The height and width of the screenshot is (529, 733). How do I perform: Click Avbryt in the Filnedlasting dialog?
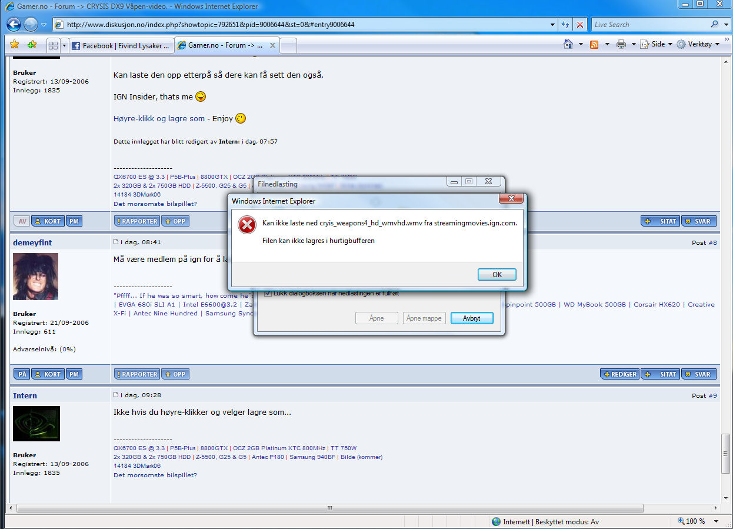(472, 318)
